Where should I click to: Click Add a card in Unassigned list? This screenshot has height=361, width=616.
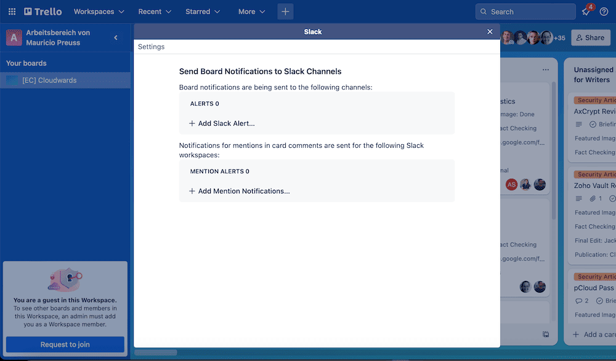(x=594, y=335)
